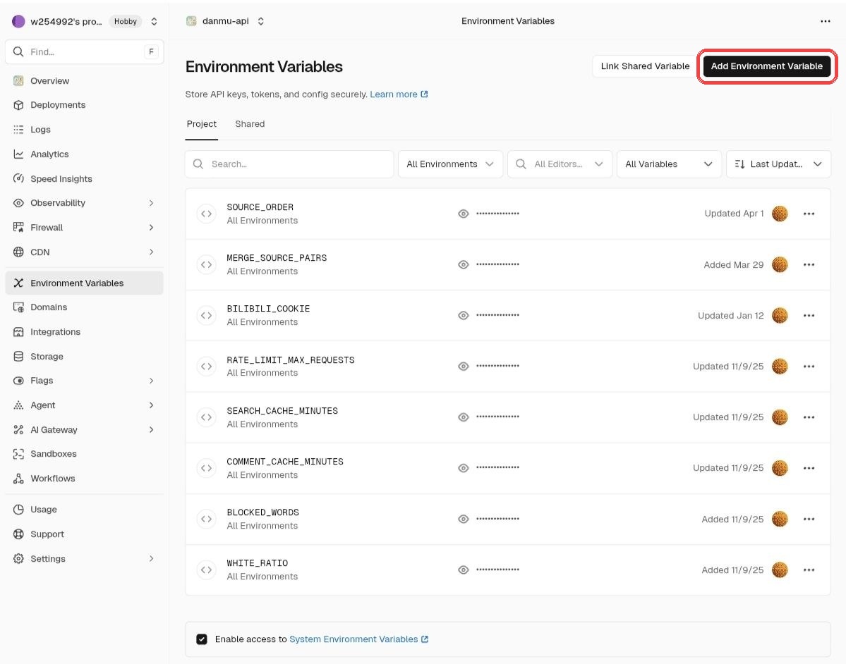Switch to the Shared tab
This screenshot has width=846, height=664.
coord(250,124)
